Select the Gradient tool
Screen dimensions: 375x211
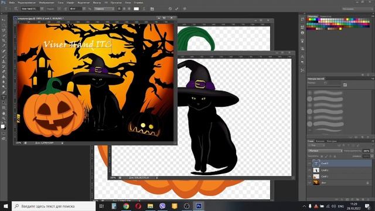4,77
